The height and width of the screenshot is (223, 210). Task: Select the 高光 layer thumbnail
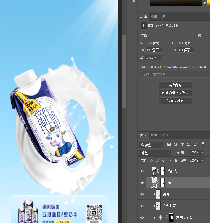pyautogui.click(x=158, y=194)
